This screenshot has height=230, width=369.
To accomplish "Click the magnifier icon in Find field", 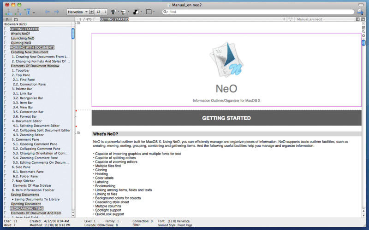I will pyautogui.click(x=165, y=12).
